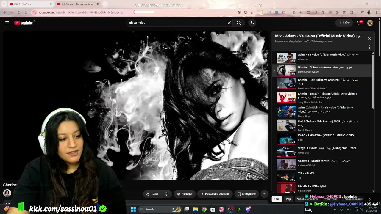The width and height of the screenshot is (381, 214).
Task: Select the Vidéos similaires chip
Action: point(308,199)
